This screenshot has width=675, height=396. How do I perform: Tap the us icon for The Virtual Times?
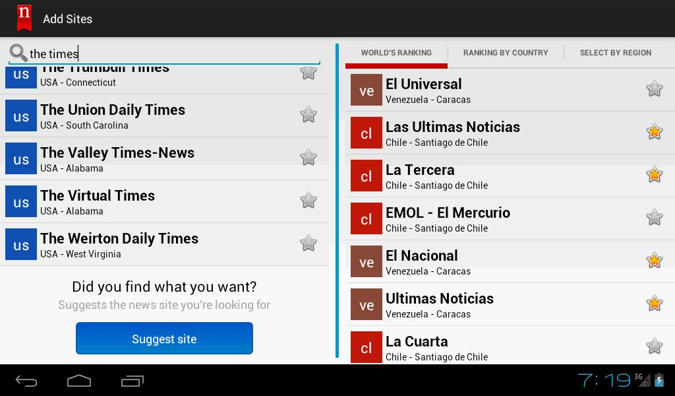(21, 201)
